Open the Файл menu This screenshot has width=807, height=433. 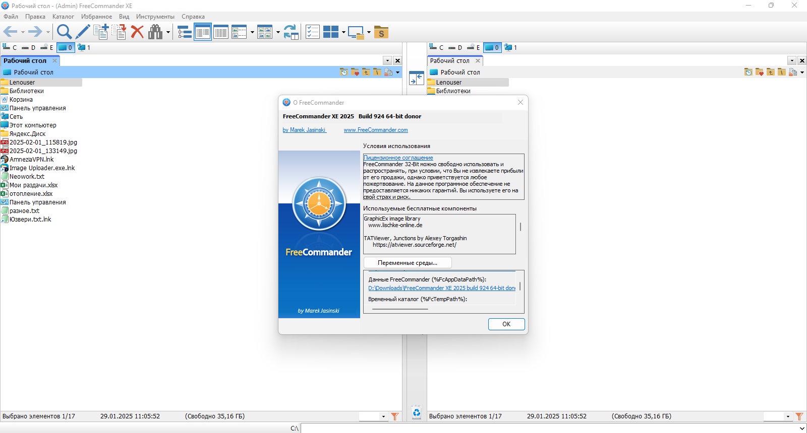coord(11,17)
